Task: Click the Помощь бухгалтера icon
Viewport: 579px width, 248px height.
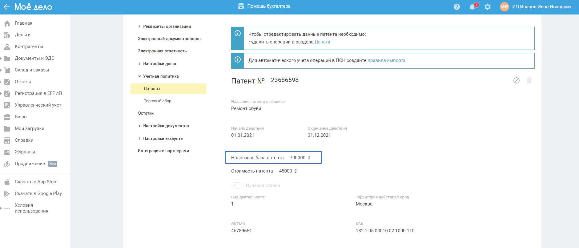Action: tap(241, 6)
